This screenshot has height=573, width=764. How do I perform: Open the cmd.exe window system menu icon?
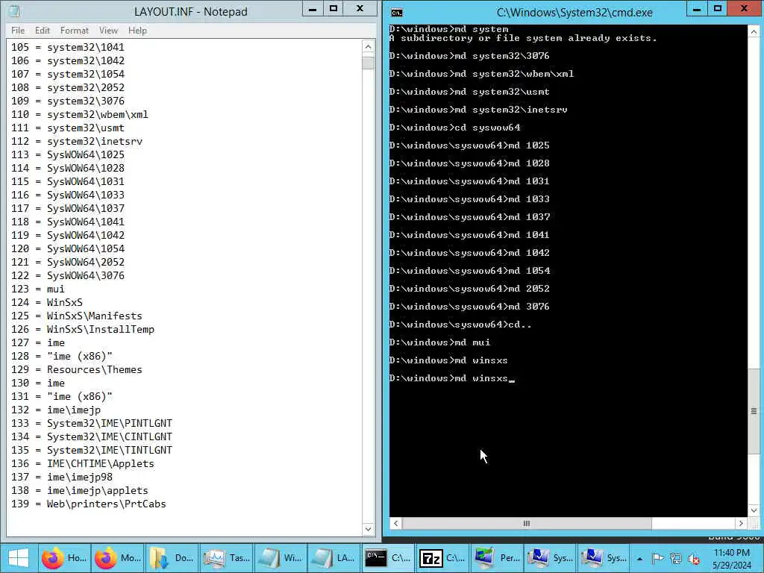[x=397, y=12]
